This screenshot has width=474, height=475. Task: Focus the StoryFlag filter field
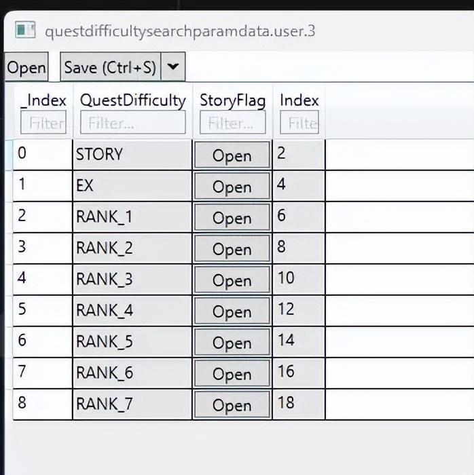pyautogui.click(x=232, y=122)
